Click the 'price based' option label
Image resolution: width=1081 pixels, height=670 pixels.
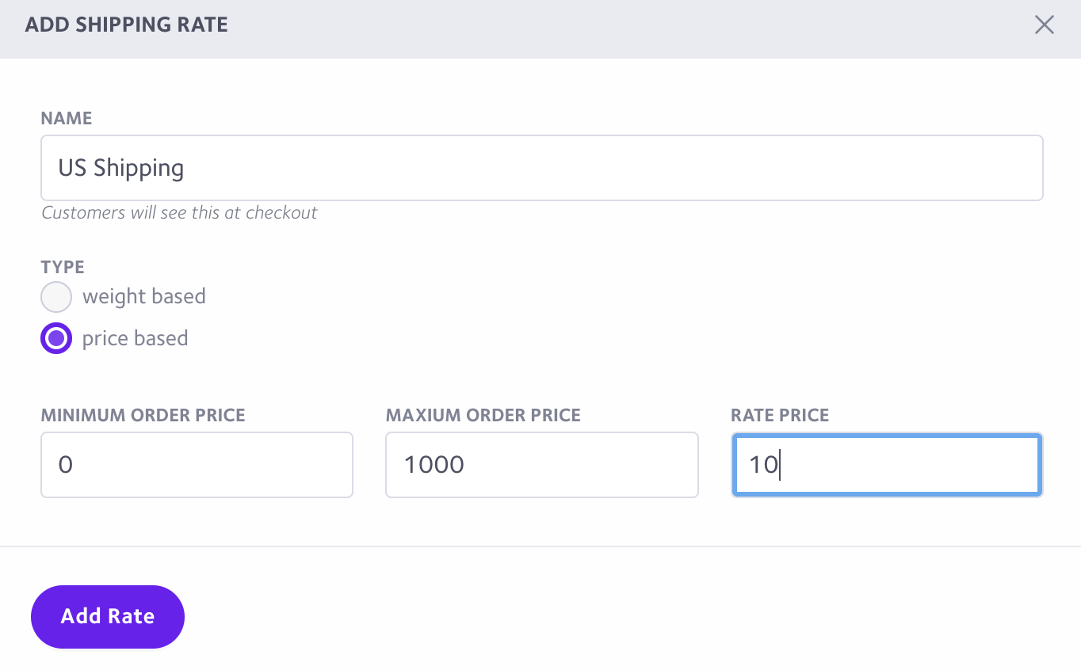136,339
